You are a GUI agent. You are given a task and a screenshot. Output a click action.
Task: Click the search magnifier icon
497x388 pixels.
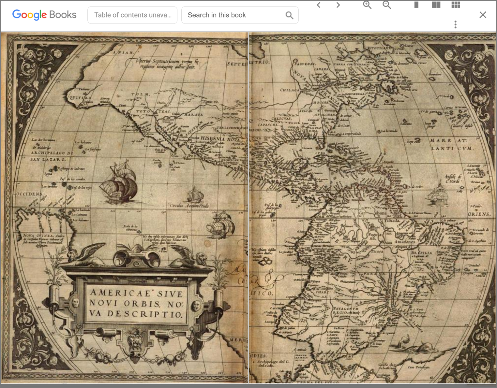tap(289, 15)
